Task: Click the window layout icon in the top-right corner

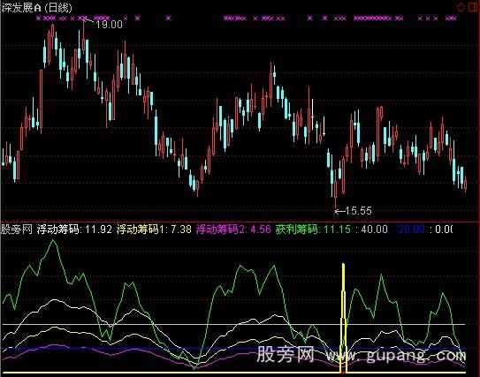Action: click(474, 7)
